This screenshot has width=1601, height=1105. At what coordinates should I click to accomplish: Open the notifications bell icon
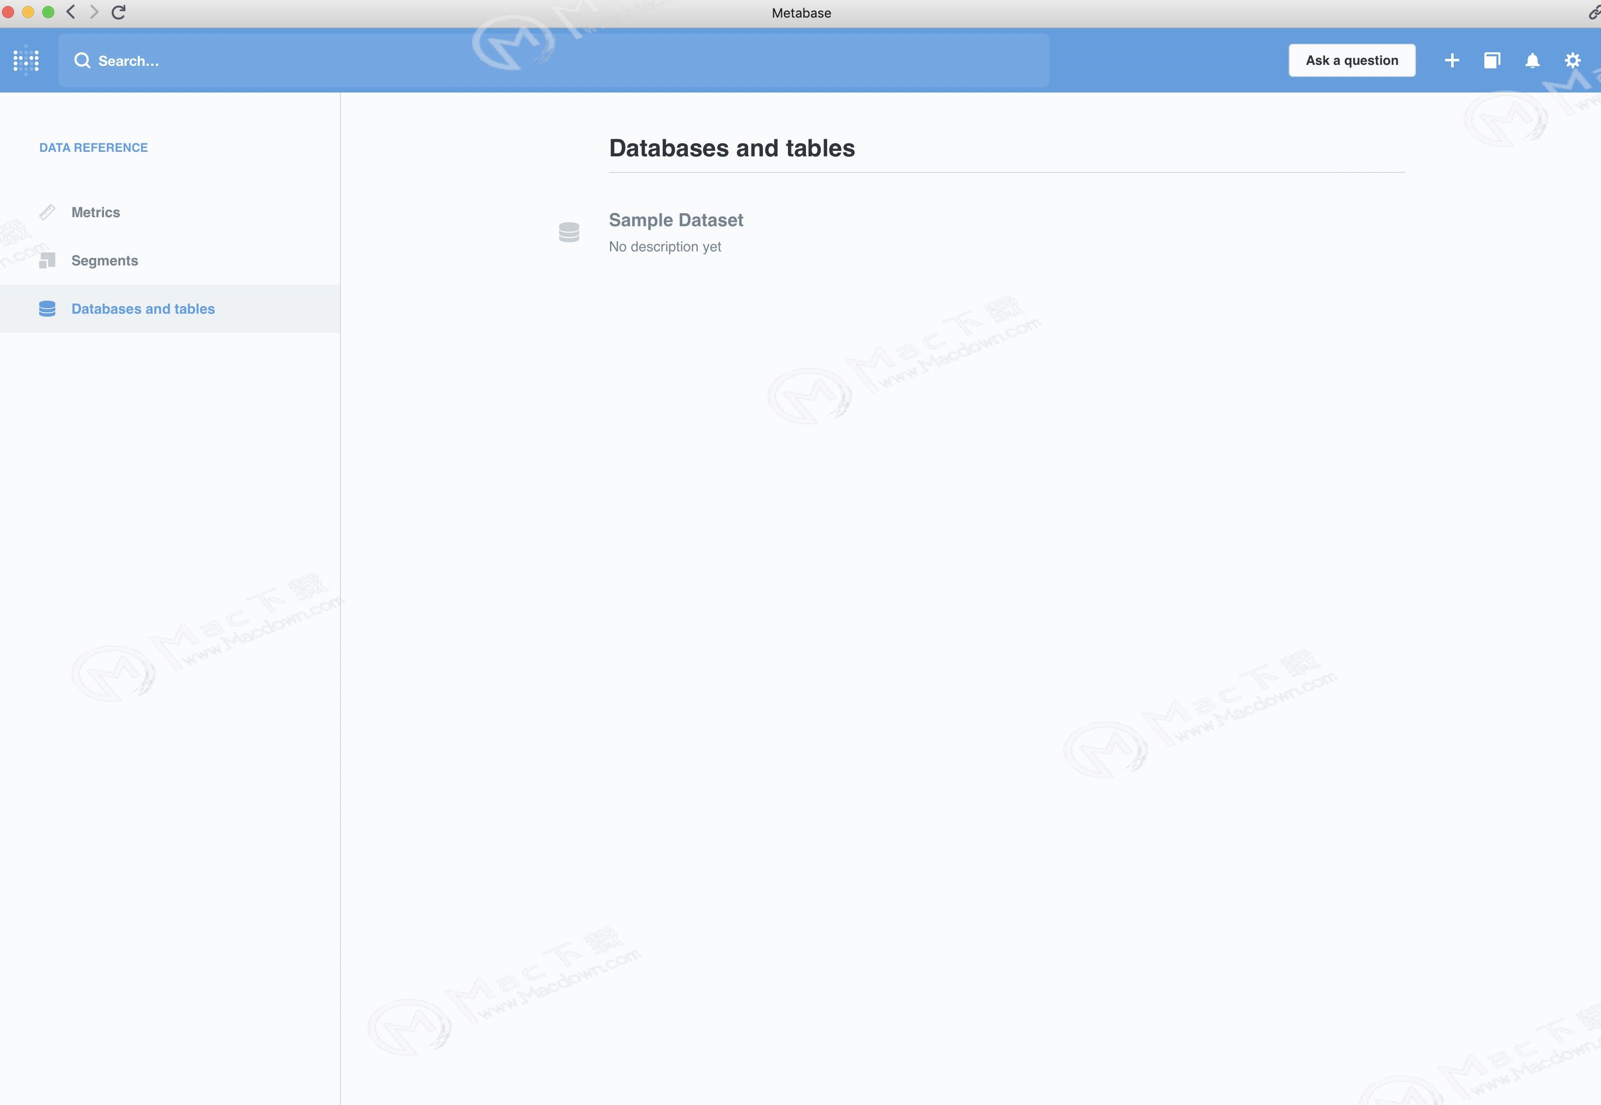click(x=1533, y=60)
